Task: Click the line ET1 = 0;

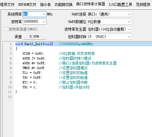Action: pos(30,82)
